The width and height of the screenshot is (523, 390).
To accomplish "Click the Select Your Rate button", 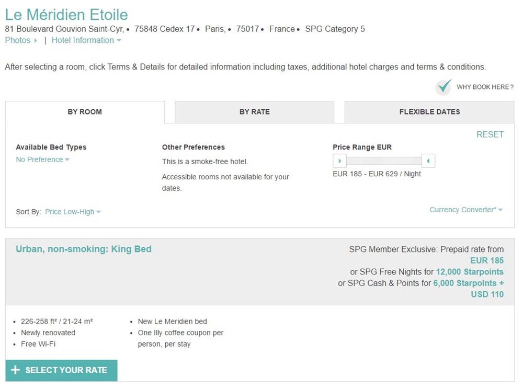I will 61,370.
